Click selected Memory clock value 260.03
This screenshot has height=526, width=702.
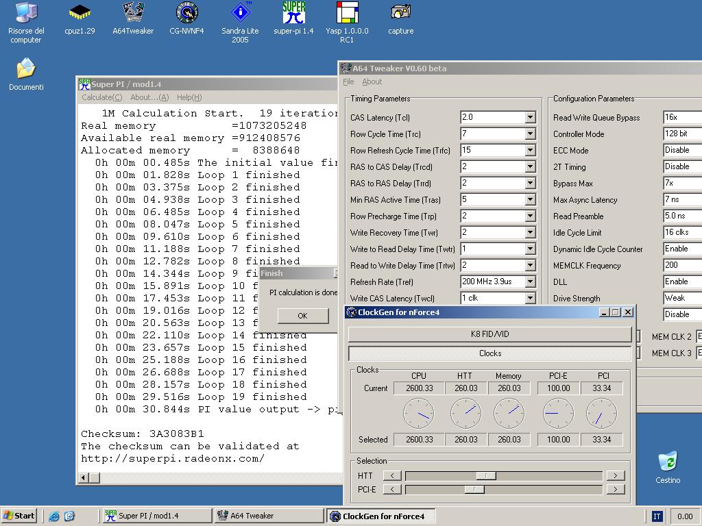point(509,440)
